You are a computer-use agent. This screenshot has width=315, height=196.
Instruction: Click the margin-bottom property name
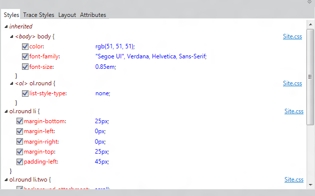tap(45, 121)
